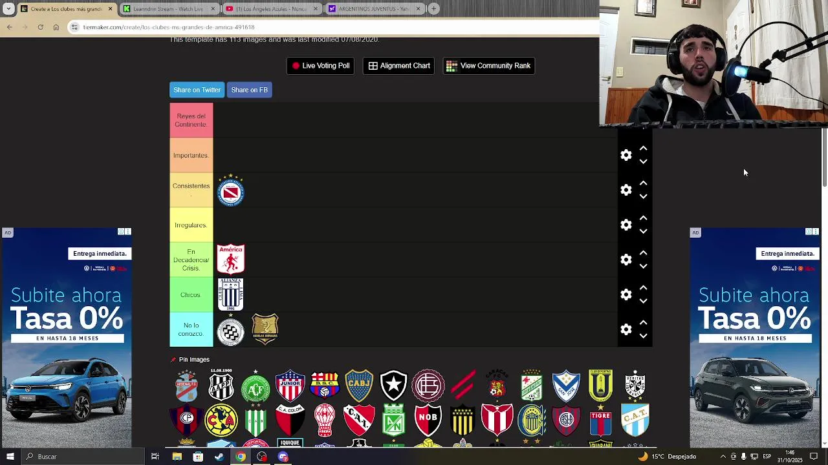Move Consistentes row up

point(643,183)
